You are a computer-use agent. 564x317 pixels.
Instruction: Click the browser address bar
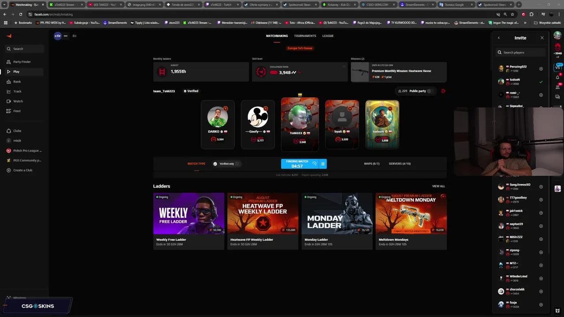[260, 14]
